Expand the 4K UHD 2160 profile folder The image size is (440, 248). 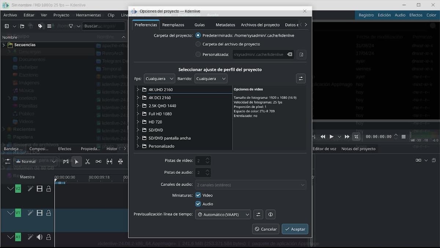[138, 90]
